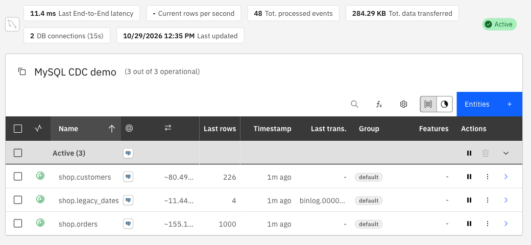The image size is (531, 245).
Task: Click the Active group target database icon
Action: click(x=128, y=153)
